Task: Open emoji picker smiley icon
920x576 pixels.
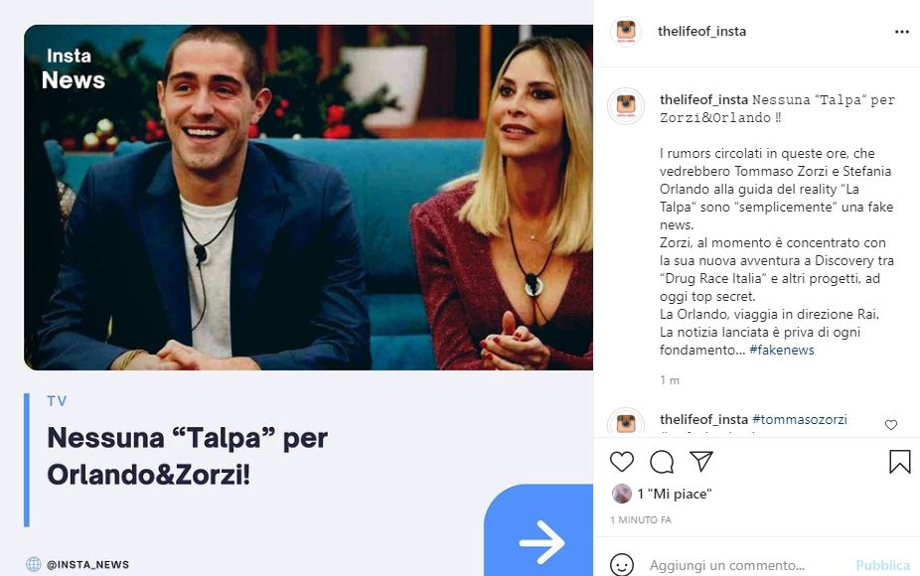Action: [621, 565]
